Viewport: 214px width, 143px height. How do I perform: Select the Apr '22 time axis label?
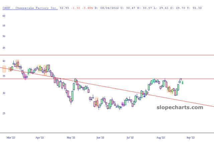click(39, 137)
